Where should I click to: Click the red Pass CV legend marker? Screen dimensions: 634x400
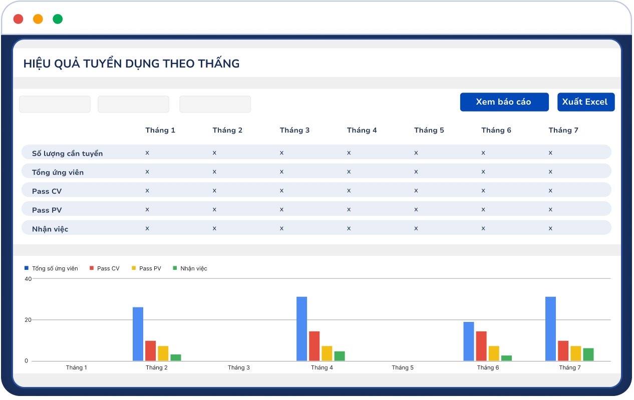tap(92, 268)
